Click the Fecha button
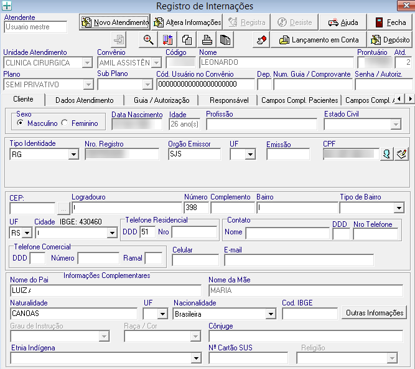Viewport: 415px width, 369px height. click(x=391, y=22)
